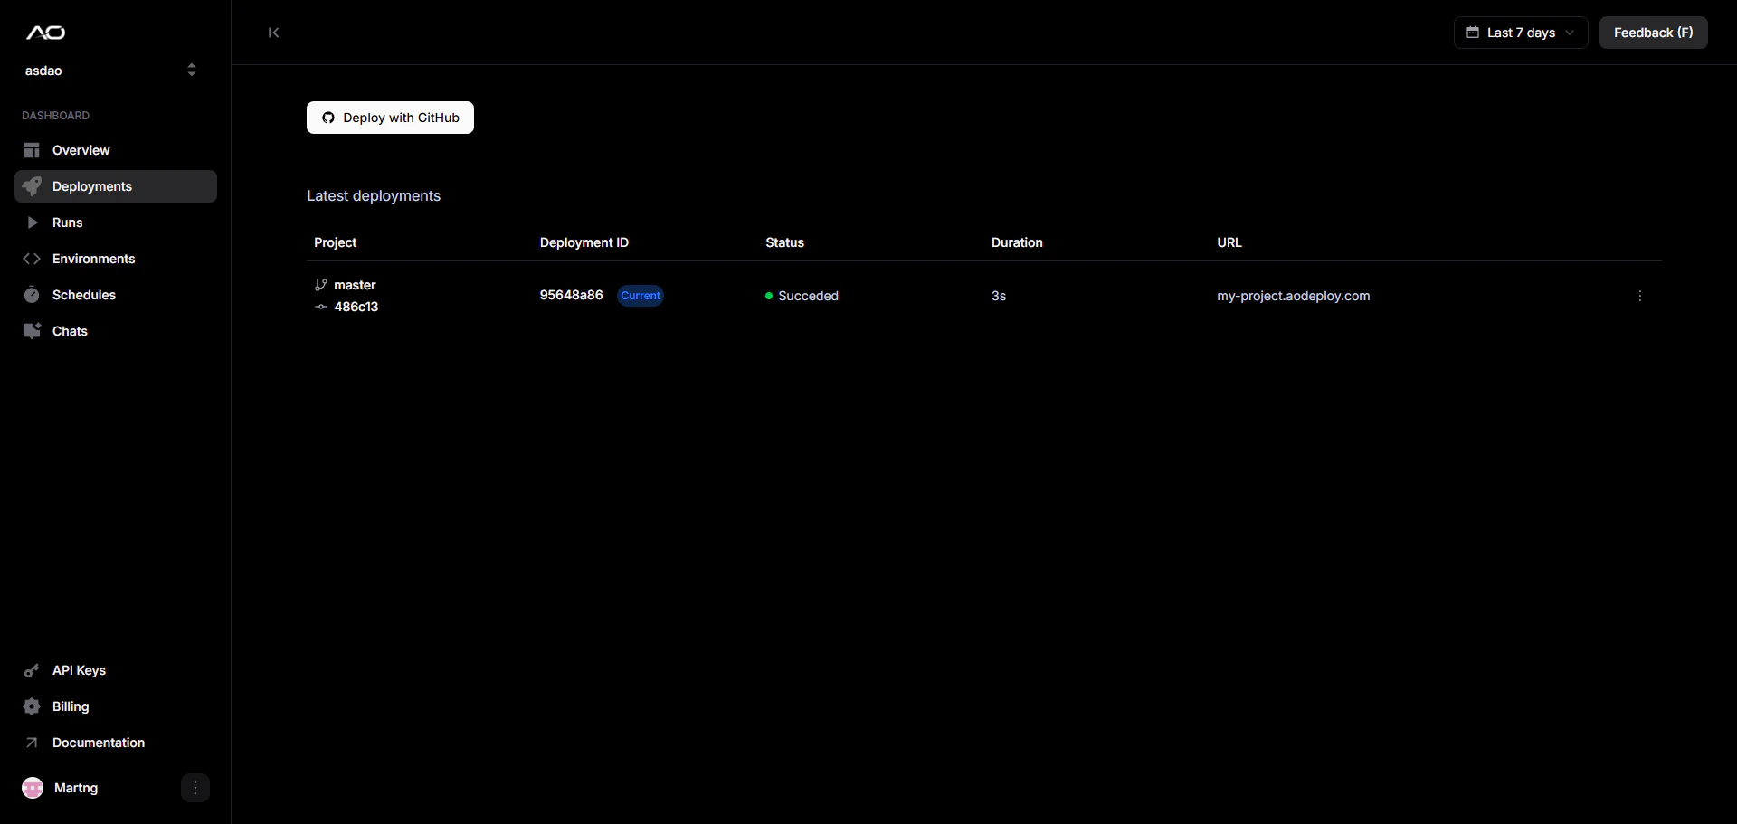This screenshot has width=1737, height=824.
Task: Open the row actions menu for deployment 95648a86
Action: pyautogui.click(x=1640, y=296)
